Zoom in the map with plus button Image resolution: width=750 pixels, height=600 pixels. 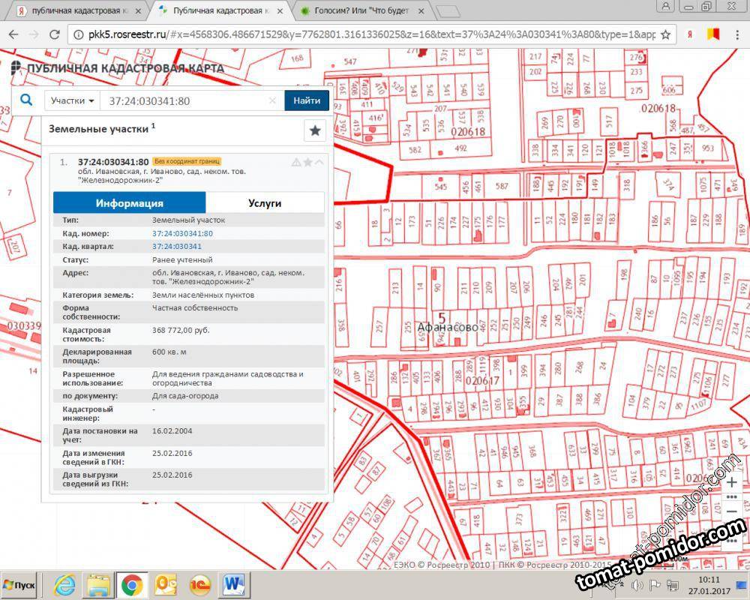[732, 483]
